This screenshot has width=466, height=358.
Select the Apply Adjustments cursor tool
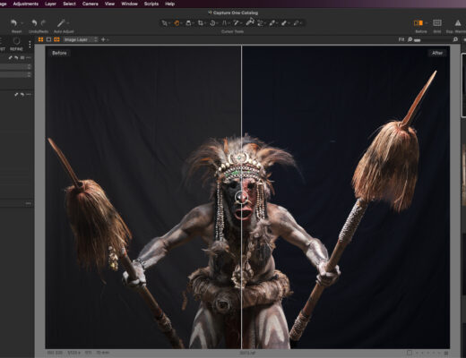point(284,23)
